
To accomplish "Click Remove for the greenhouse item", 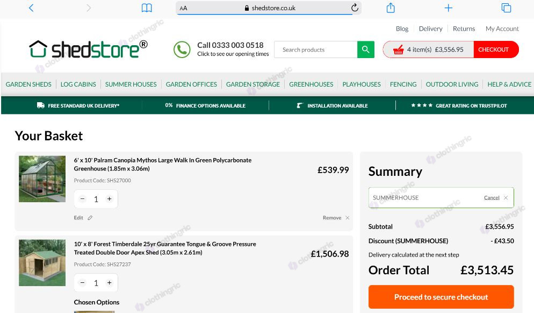I will point(332,217).
